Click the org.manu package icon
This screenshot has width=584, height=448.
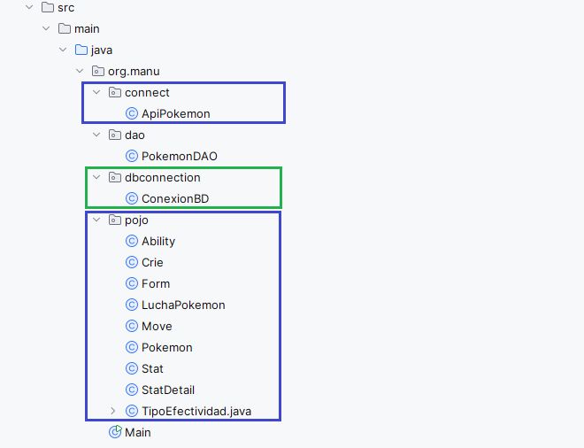(98, 71)
